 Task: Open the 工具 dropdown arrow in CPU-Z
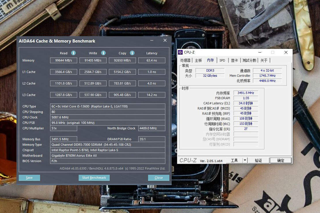coord(245,160)
